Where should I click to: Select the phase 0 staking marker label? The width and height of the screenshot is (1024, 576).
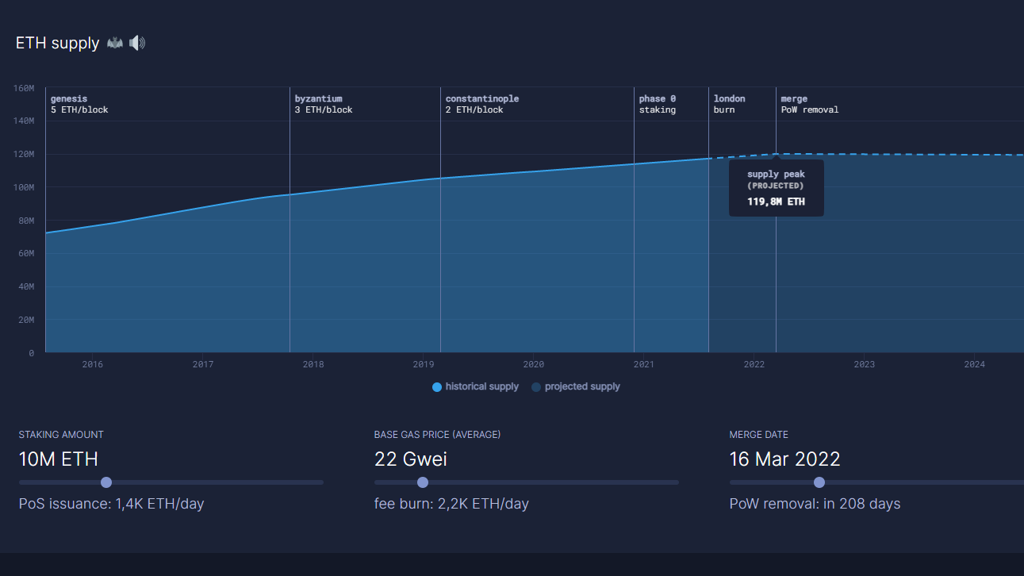tap(658, 104)
